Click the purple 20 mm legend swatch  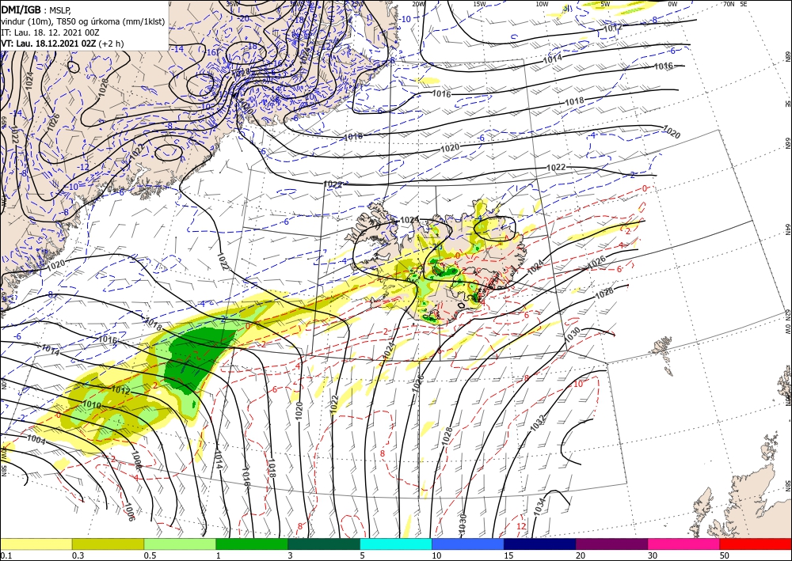coord(611,544)
